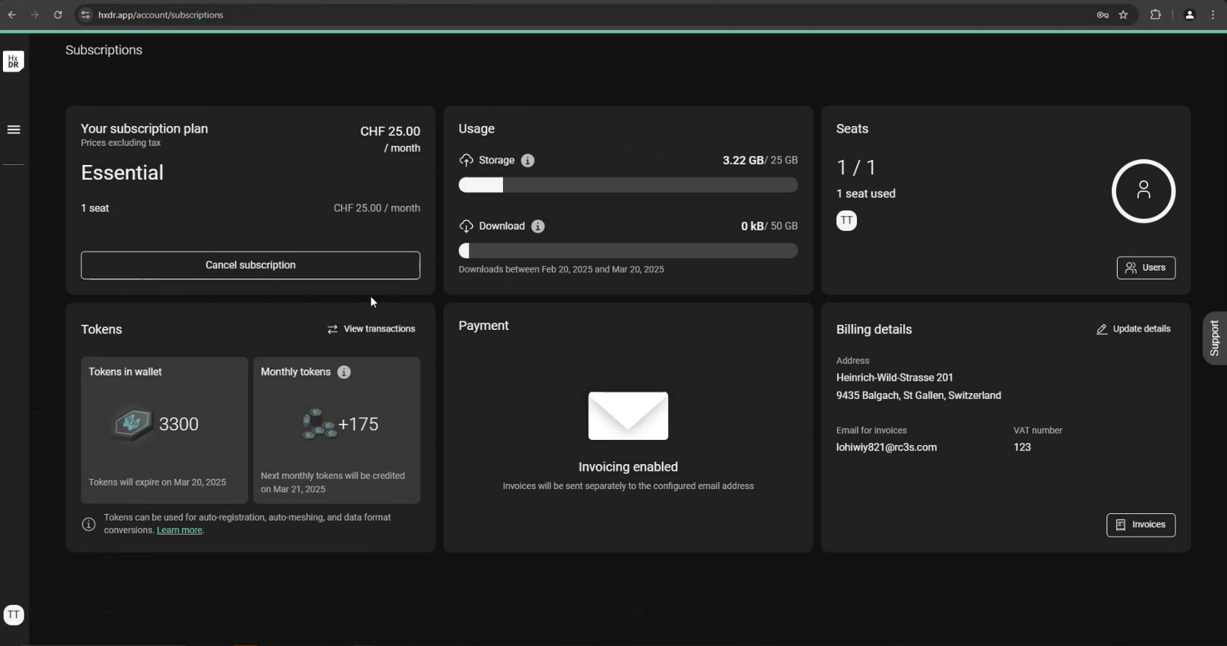Open the browser extensions icon

point(1155,15)
